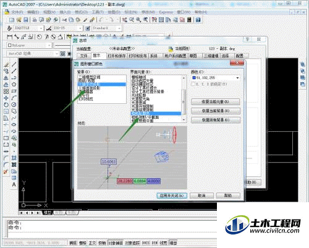Open the text style dropdown
309x248 pixels.
click(x=41, y=28)
